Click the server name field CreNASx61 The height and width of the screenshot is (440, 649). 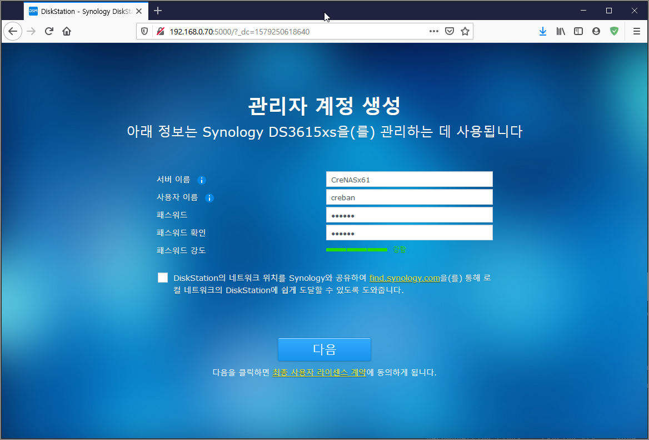coord(410,180)
